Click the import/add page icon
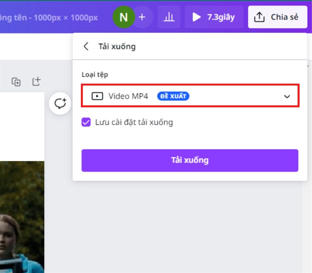The height and width of the screenshot is (273, 312). coord(36,81)
